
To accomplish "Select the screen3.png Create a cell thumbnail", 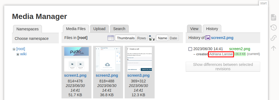I will (x=140, y=59).
